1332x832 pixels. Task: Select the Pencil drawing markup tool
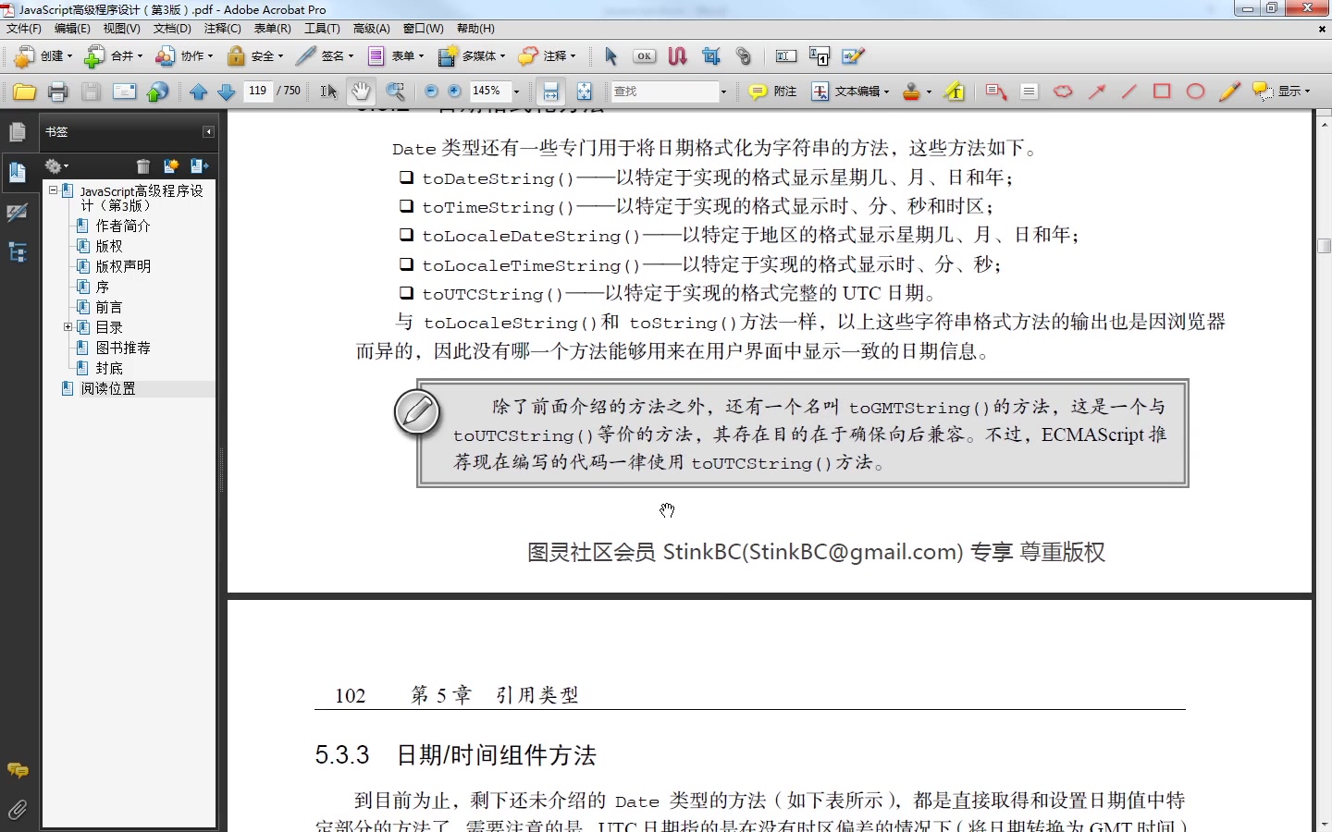1228,91
